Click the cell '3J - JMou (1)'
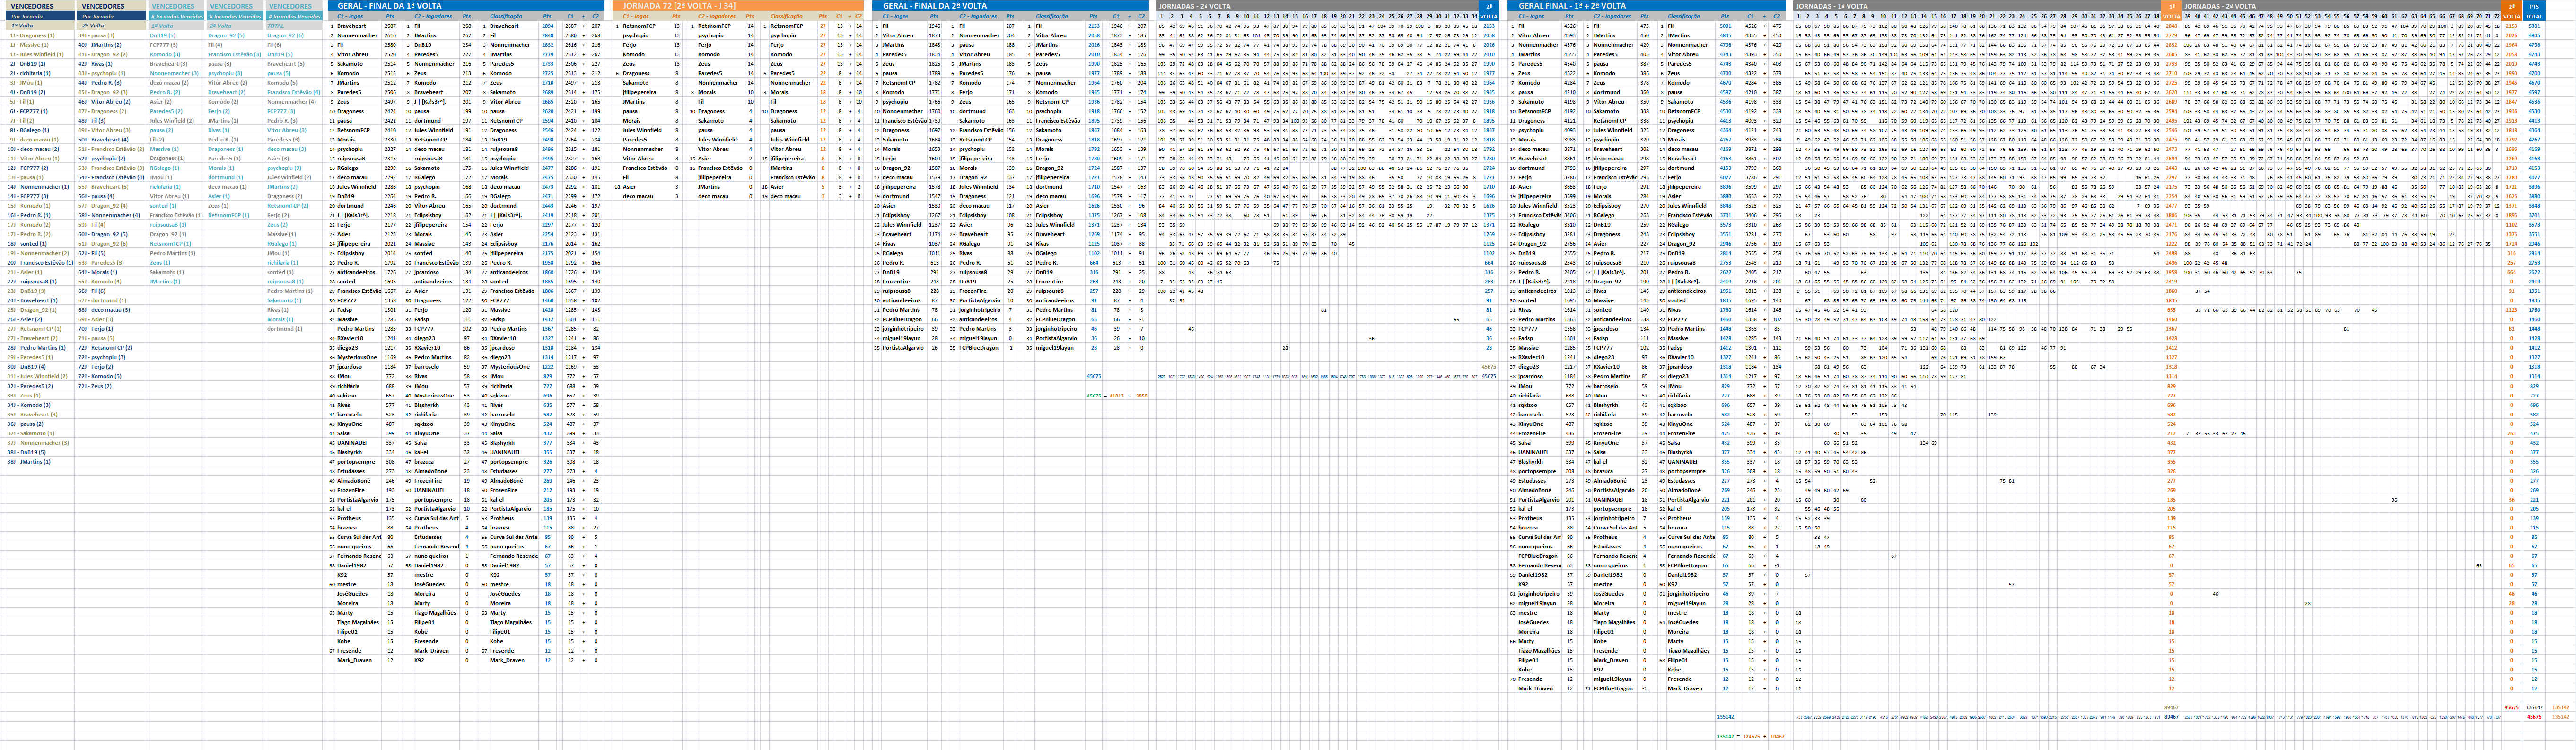The height and width of the screenshot is (750, 2576). (x=40, y=83)
